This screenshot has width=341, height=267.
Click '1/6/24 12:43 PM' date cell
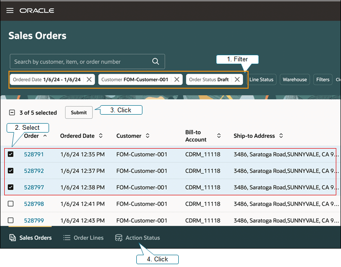tap(83, 220)
